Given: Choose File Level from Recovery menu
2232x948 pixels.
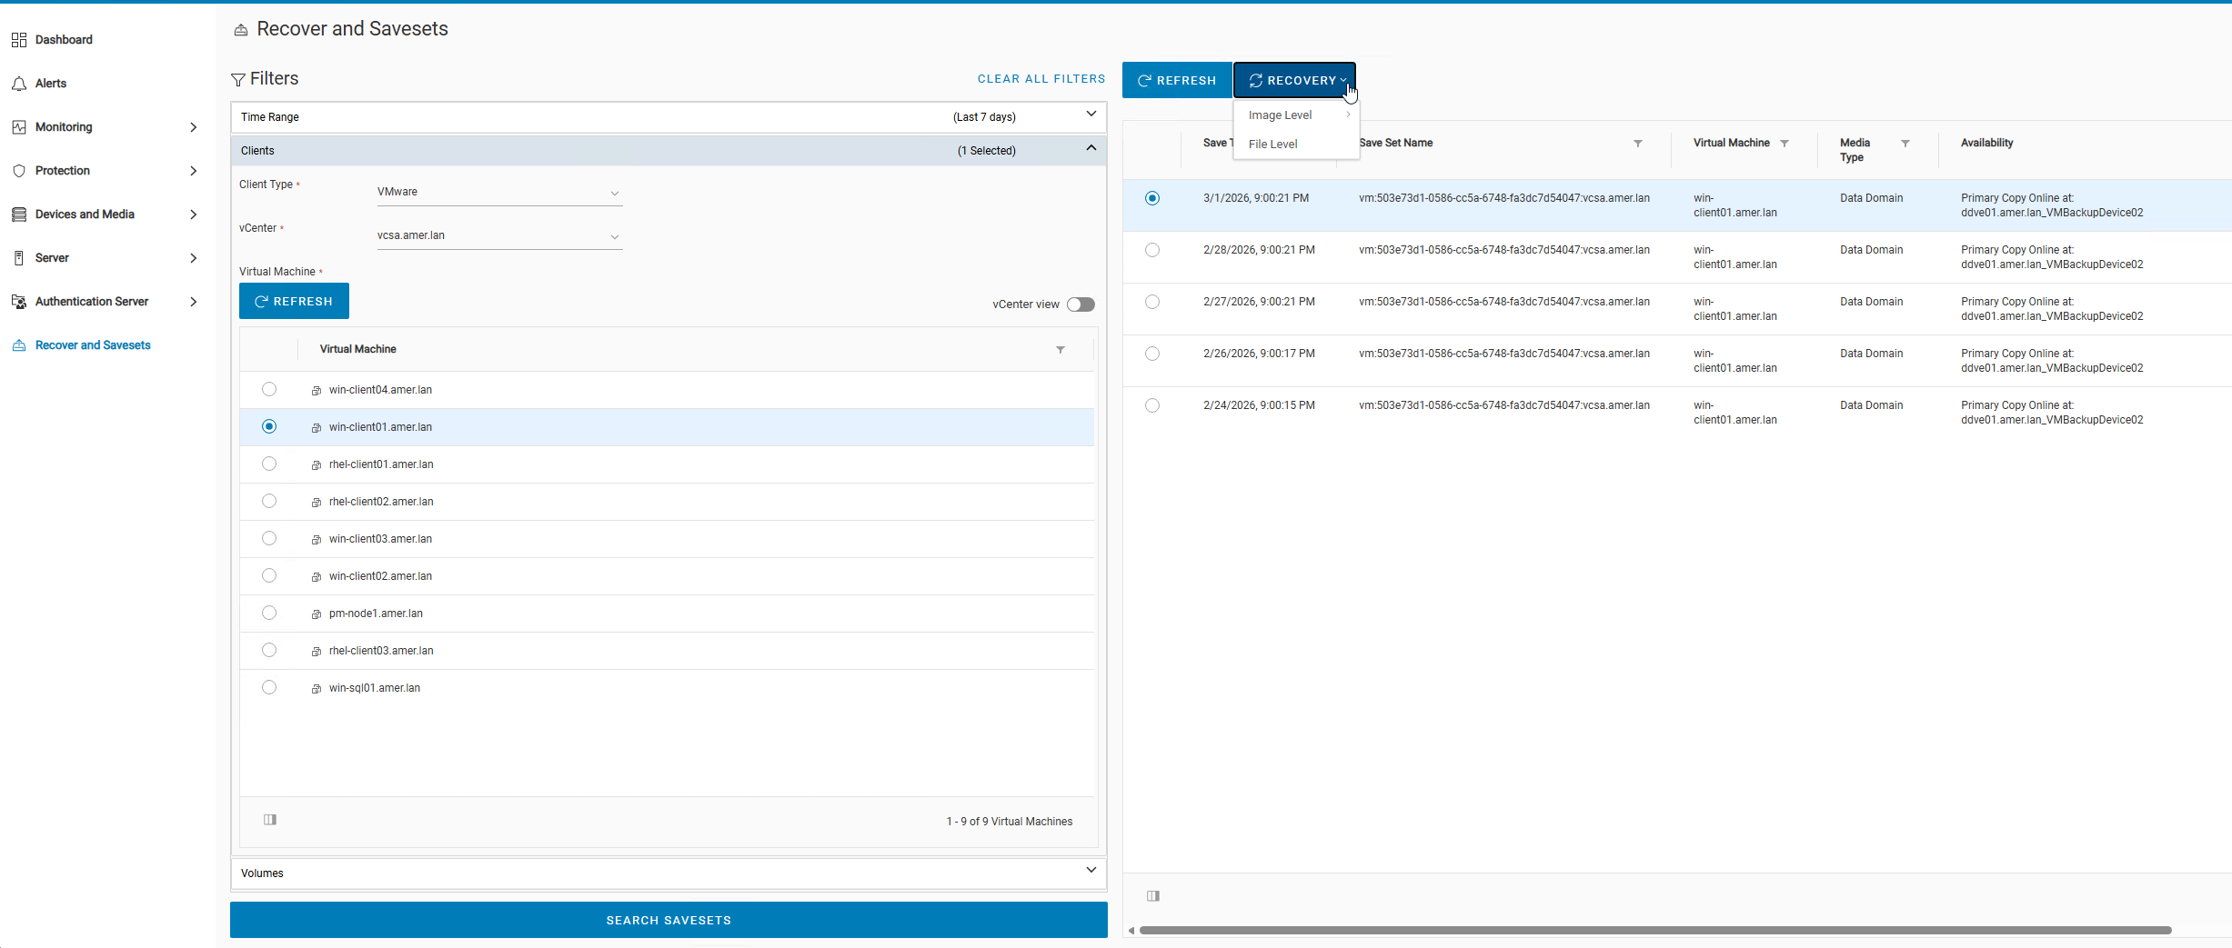Looking at the screenshot, I should 1273,145.
